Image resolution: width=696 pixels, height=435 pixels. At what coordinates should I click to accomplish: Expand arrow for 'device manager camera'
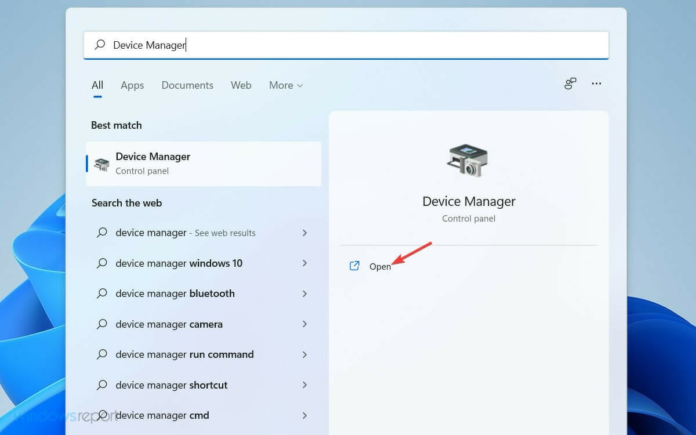[304, 324]
